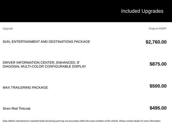Click the $875.00 price
The image size is (172, 129).
158,64
